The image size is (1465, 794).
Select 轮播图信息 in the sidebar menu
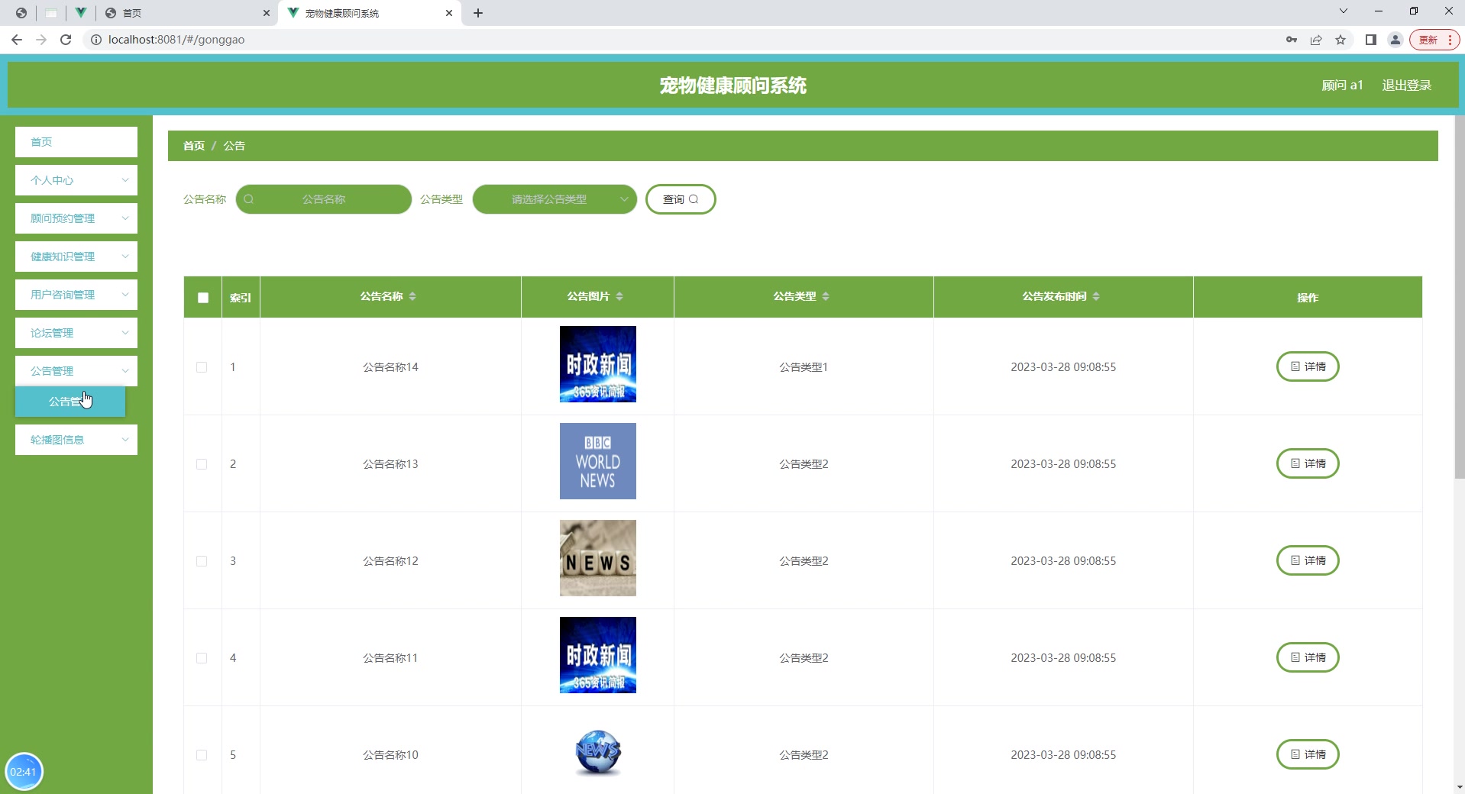(x=76, y=440)
